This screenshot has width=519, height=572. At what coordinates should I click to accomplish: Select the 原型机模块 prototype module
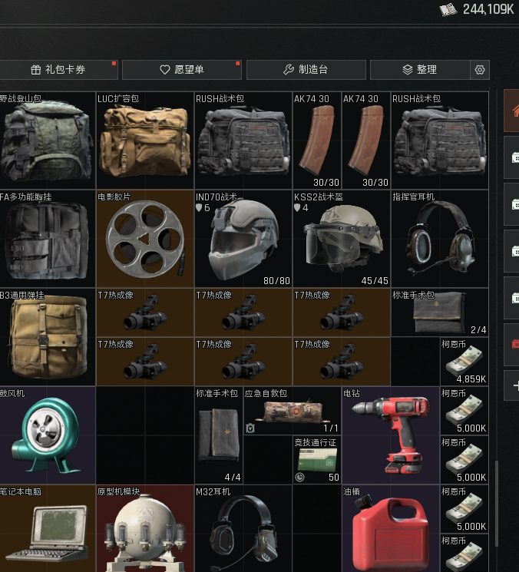[144, 530]
